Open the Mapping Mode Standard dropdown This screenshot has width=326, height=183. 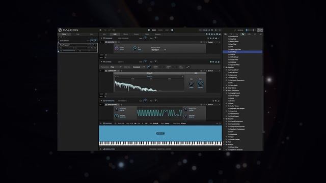click(x=158, y=50)
